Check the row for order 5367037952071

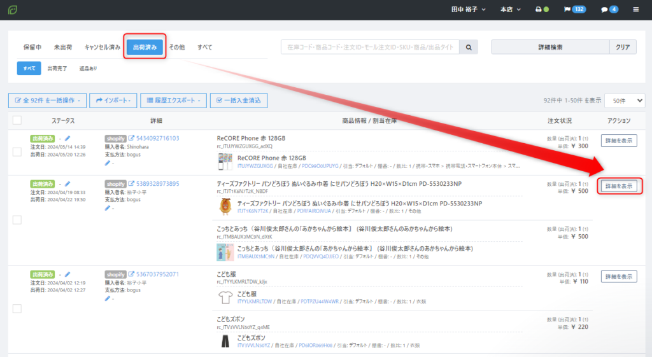click(17, 309)
